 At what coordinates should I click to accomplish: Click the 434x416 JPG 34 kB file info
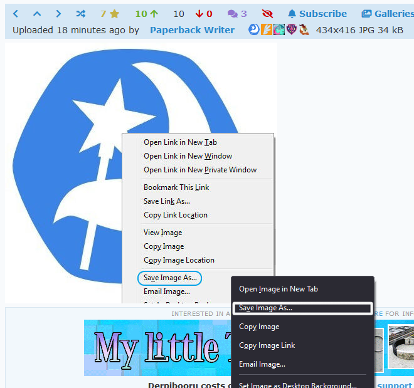pyautogui.click(x=359, y=30)
